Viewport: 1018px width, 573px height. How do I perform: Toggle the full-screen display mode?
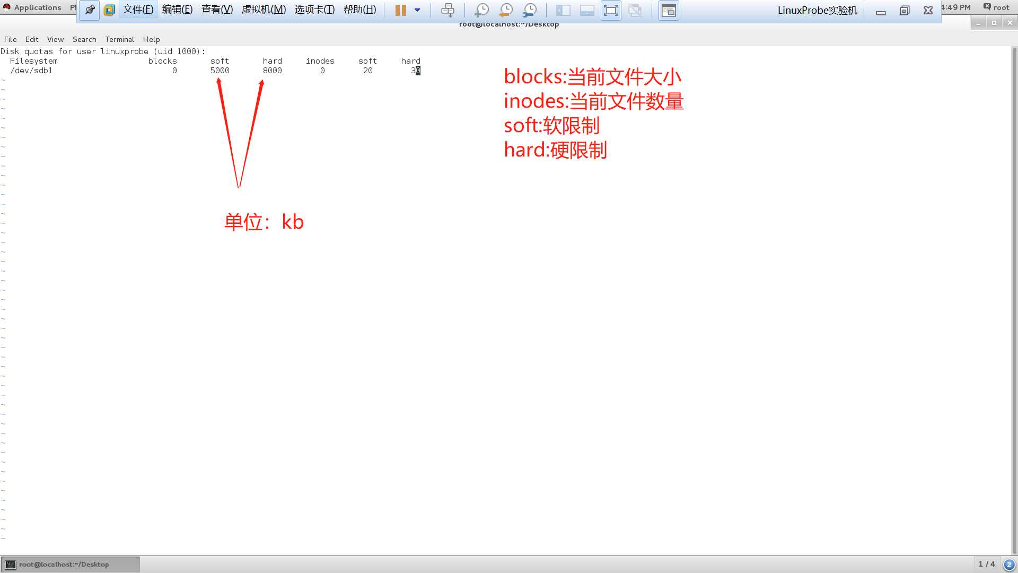click(609, 10)
